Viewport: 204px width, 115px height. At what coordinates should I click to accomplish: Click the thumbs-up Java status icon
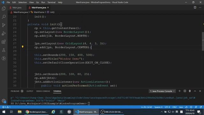[x=186, y=107]
